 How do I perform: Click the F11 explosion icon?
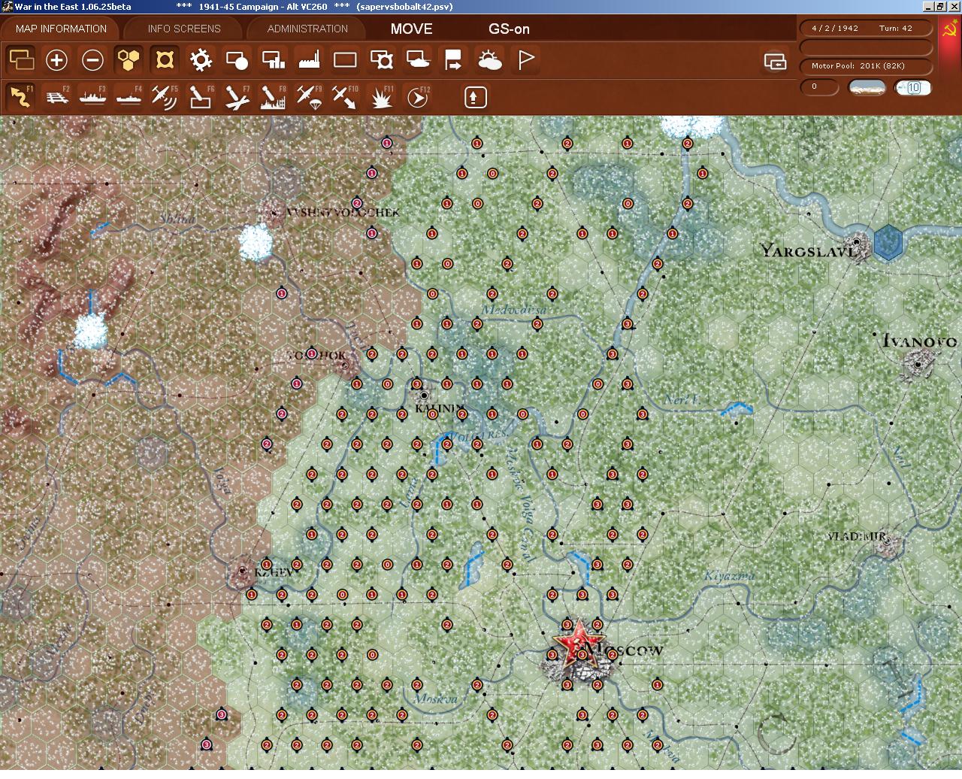[x=381, y=97]
